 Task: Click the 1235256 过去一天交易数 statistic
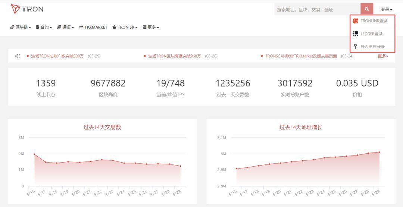233,88
